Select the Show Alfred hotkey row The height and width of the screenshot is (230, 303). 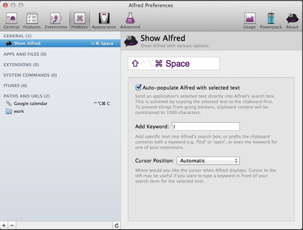pos(60,43)
